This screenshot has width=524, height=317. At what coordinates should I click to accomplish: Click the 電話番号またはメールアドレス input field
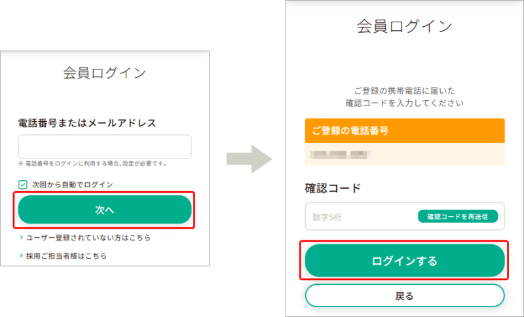tap(105, 147)
